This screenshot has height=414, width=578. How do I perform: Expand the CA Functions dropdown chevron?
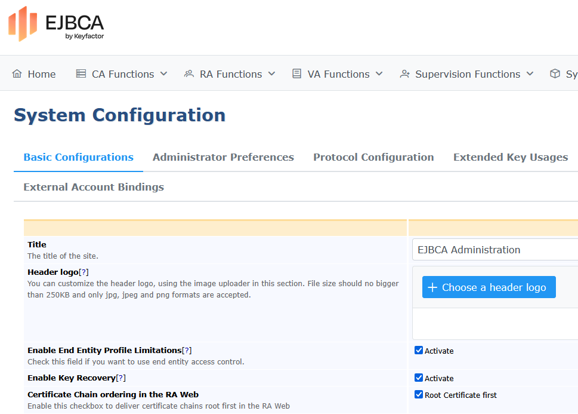(164, 74)
